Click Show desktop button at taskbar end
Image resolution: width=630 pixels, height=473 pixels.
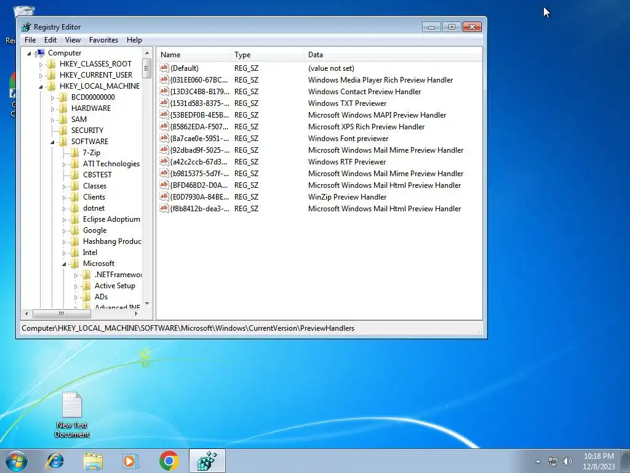point(626,461)
